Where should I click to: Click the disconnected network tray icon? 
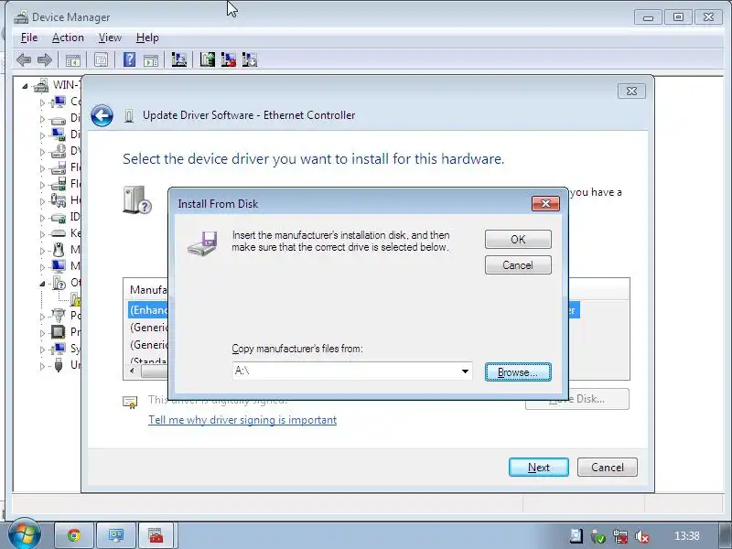620,537
